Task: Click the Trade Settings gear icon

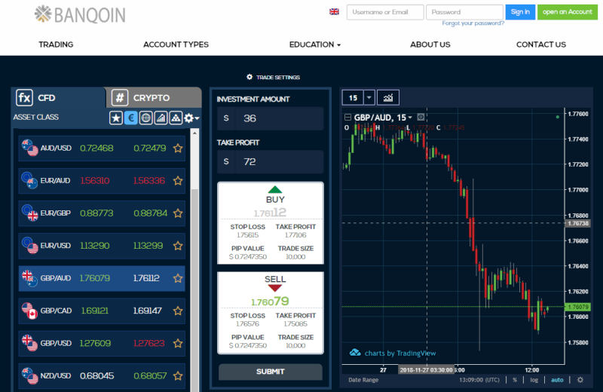Action: coord(249,77)
